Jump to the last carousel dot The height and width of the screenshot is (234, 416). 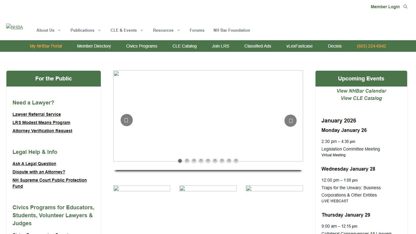[236, 161]
